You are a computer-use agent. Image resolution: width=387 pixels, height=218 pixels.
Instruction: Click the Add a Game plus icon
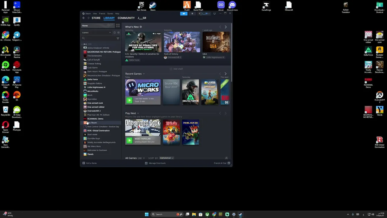pyautogui.click(x=84, y=163)
